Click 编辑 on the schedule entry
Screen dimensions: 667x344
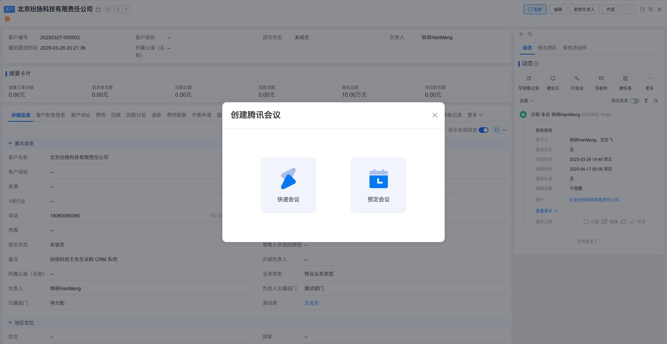[x=610, y=222]
